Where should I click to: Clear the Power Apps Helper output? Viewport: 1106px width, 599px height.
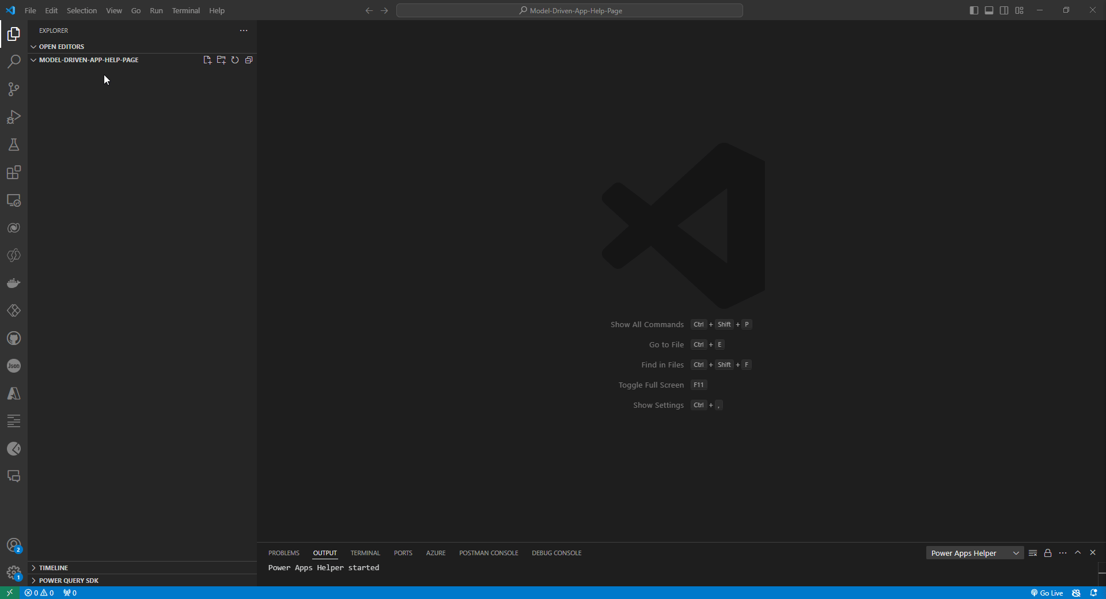pyautogui.click(x=1032, y=553)
